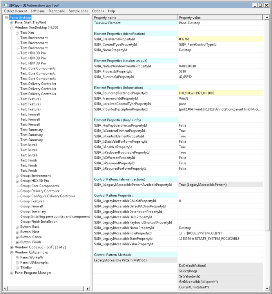Select the Button: Next tree item
272x294 pixels.
click(x=30, y=232)
